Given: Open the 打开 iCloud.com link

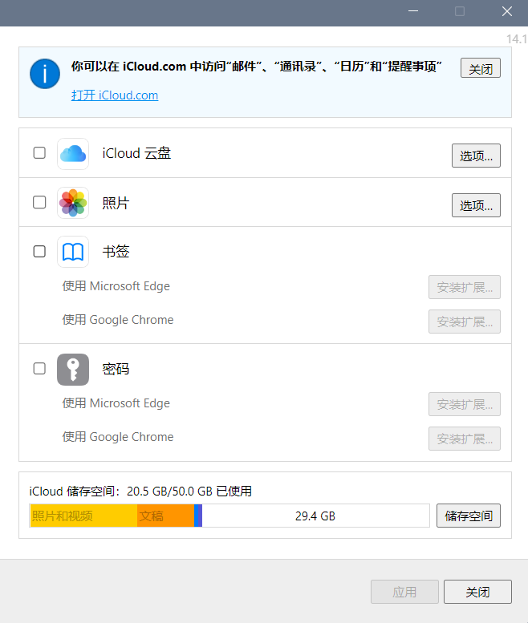Looking at the screenshot, I should point(115,95).
